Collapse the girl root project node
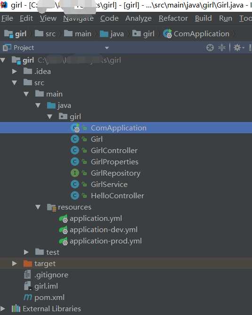 [x=3, y=60]
